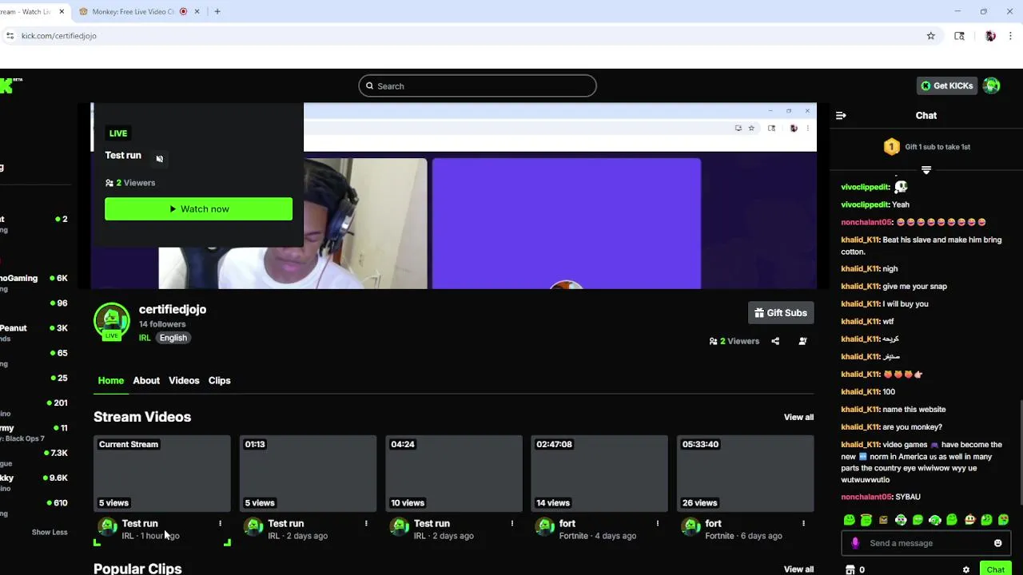Send message with green Chat button
The width and height of the screenshot is (1023, 575).
pyautogui.click(x=995, y=569)
